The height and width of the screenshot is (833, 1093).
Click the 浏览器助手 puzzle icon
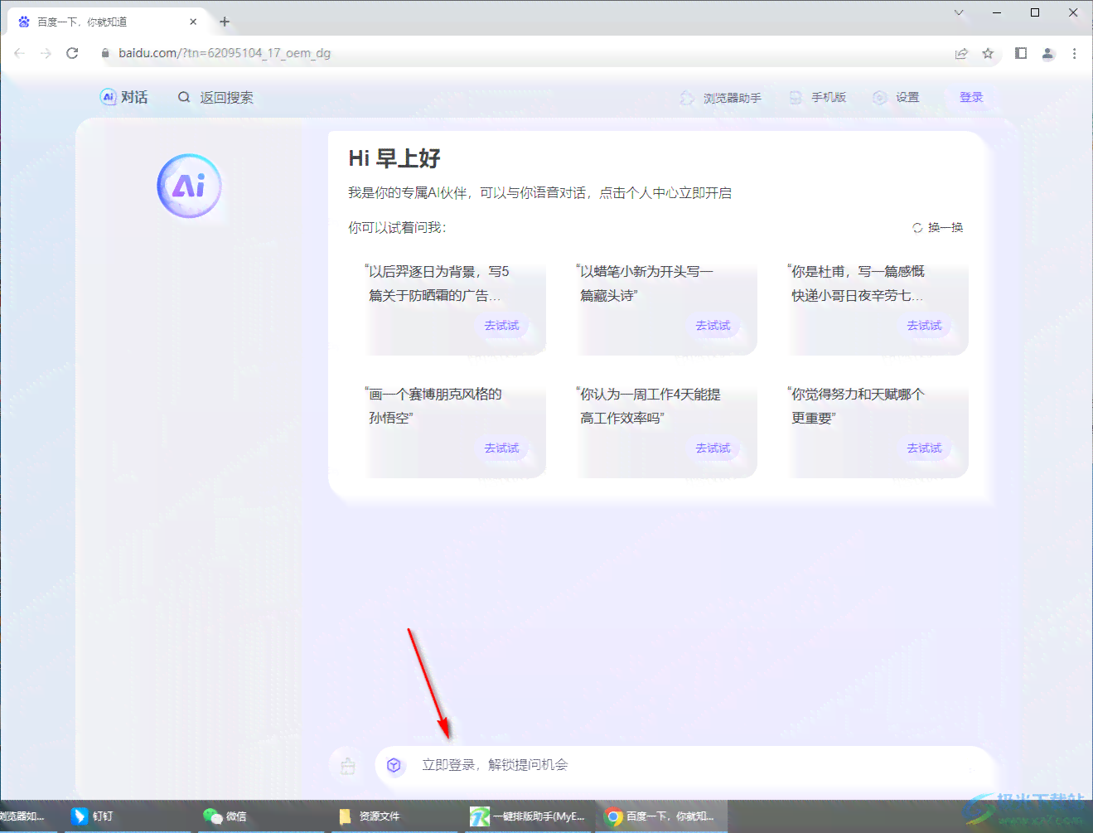pos(687,98)
